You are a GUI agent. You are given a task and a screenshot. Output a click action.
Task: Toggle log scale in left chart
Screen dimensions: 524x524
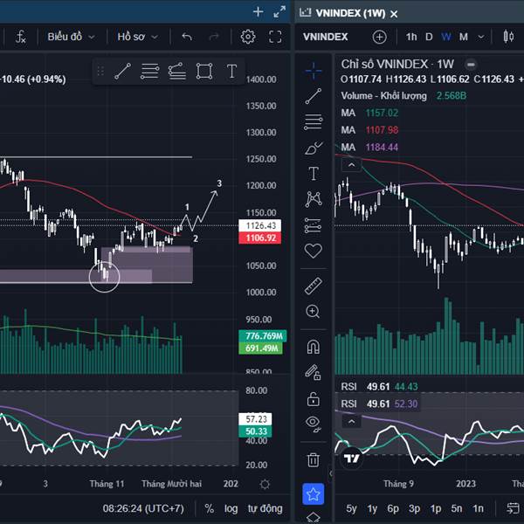point(231,508)
